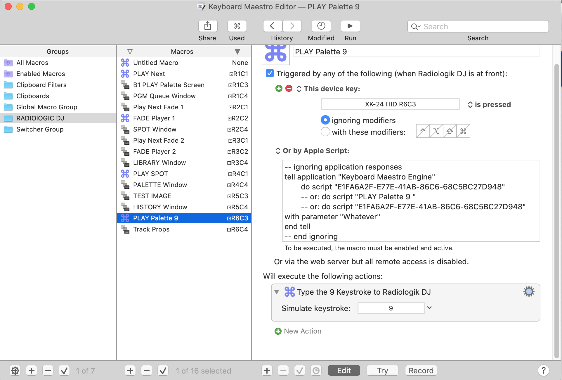Add New Action
This screenshot has width=562, height=380.
pyautogui.click(x=298, y=331)
